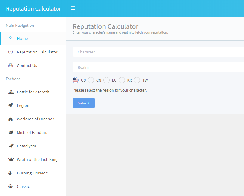244x196 pixels.
Task: Click the Reputation Calculator gauge icon
Action: 11,52
